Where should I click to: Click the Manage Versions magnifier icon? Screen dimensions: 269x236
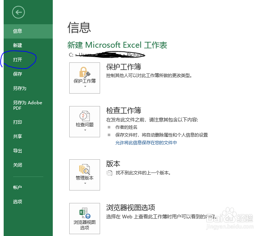pos(85,169)
